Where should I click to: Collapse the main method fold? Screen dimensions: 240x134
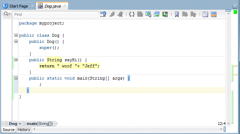[16, 78]
